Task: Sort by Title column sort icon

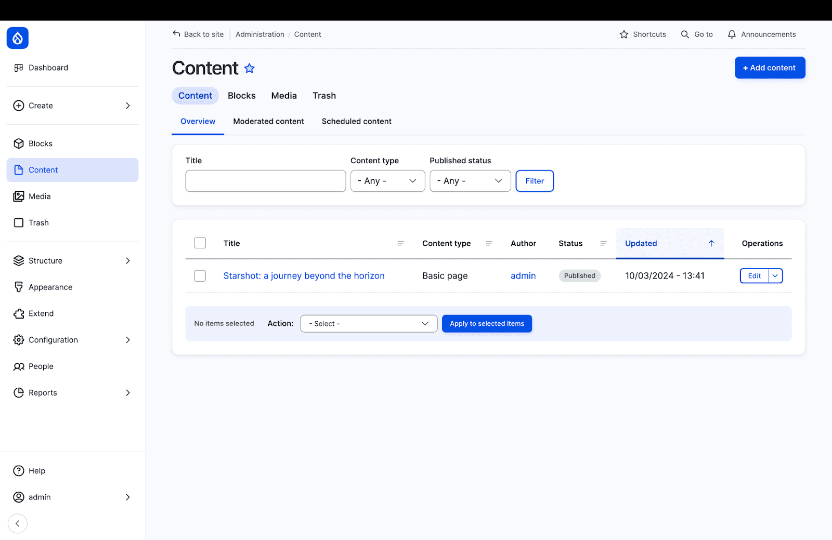Action: pyautogui.click(x=400, y=243)
